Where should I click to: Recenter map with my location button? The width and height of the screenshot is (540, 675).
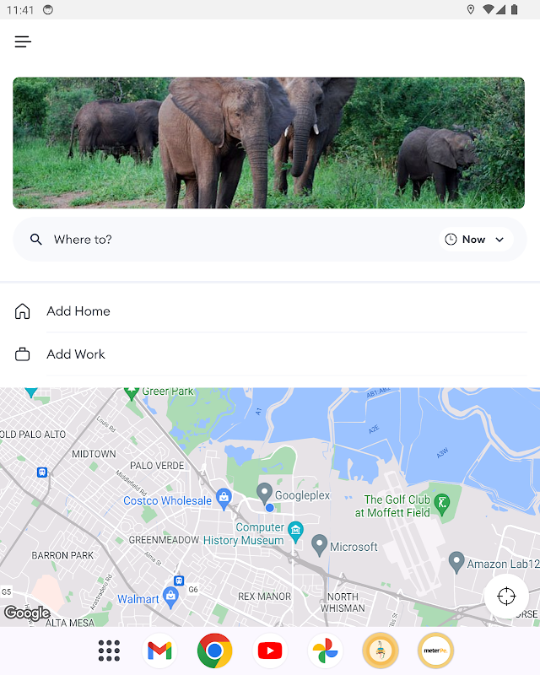tap(506, 597)
